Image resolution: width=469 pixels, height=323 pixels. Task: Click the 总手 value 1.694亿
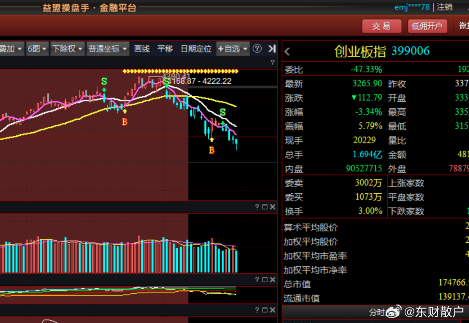(367, 154)
